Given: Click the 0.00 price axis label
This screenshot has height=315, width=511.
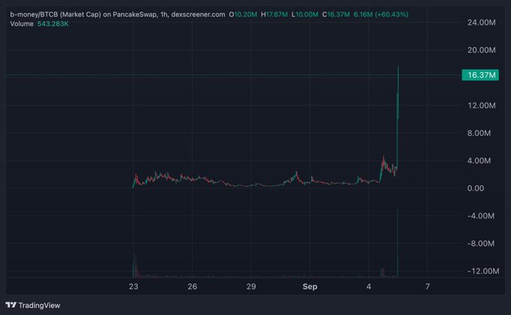Looking at the screenshot, I should point(476,188).
